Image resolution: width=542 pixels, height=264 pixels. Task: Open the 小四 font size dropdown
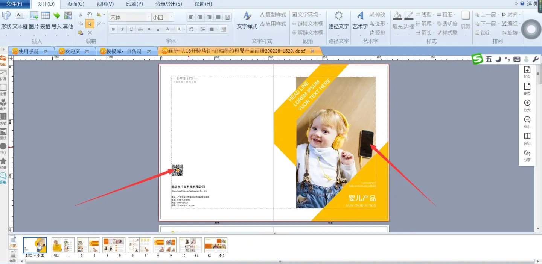(172, 17)
